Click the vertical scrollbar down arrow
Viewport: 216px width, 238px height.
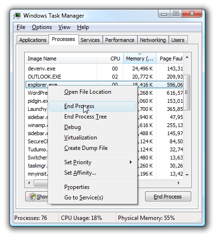click(x=187, y=175)
